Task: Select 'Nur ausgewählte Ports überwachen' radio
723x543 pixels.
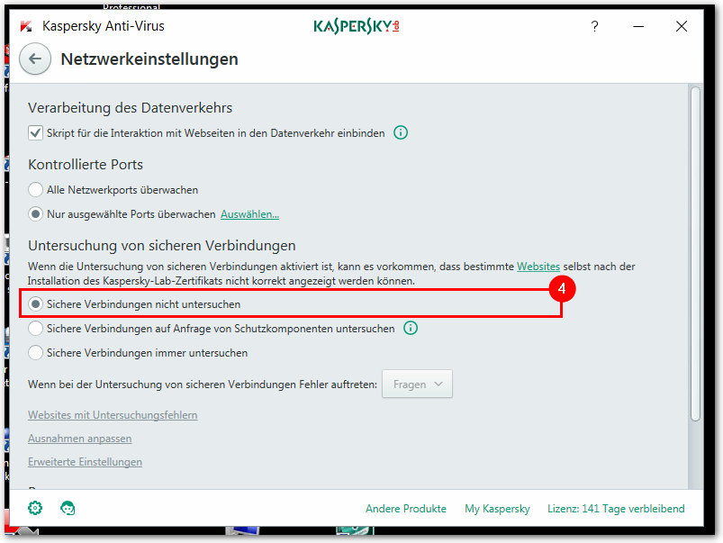Action: click(x=35, y=214)
